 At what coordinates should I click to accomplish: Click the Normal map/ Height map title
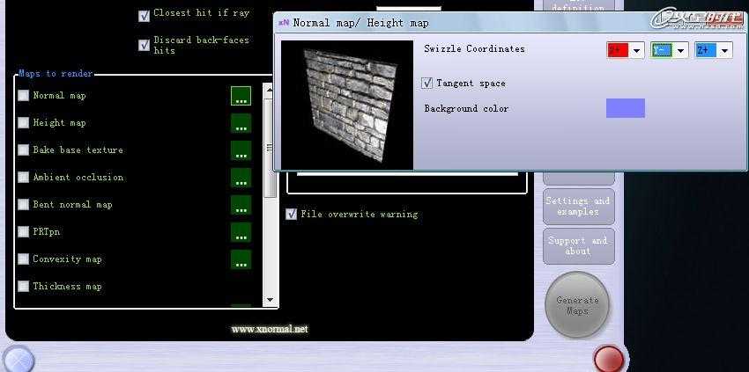pos(360,23)
